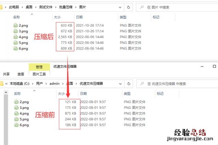
Task: Click the 121 KB size cell
Action: point(71,102)
